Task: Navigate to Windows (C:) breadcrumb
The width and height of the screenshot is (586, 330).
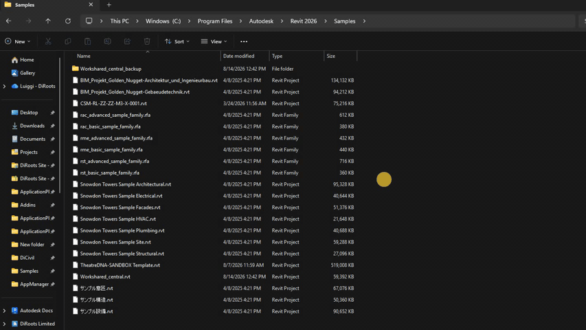Action: click(x=163, y=21)
